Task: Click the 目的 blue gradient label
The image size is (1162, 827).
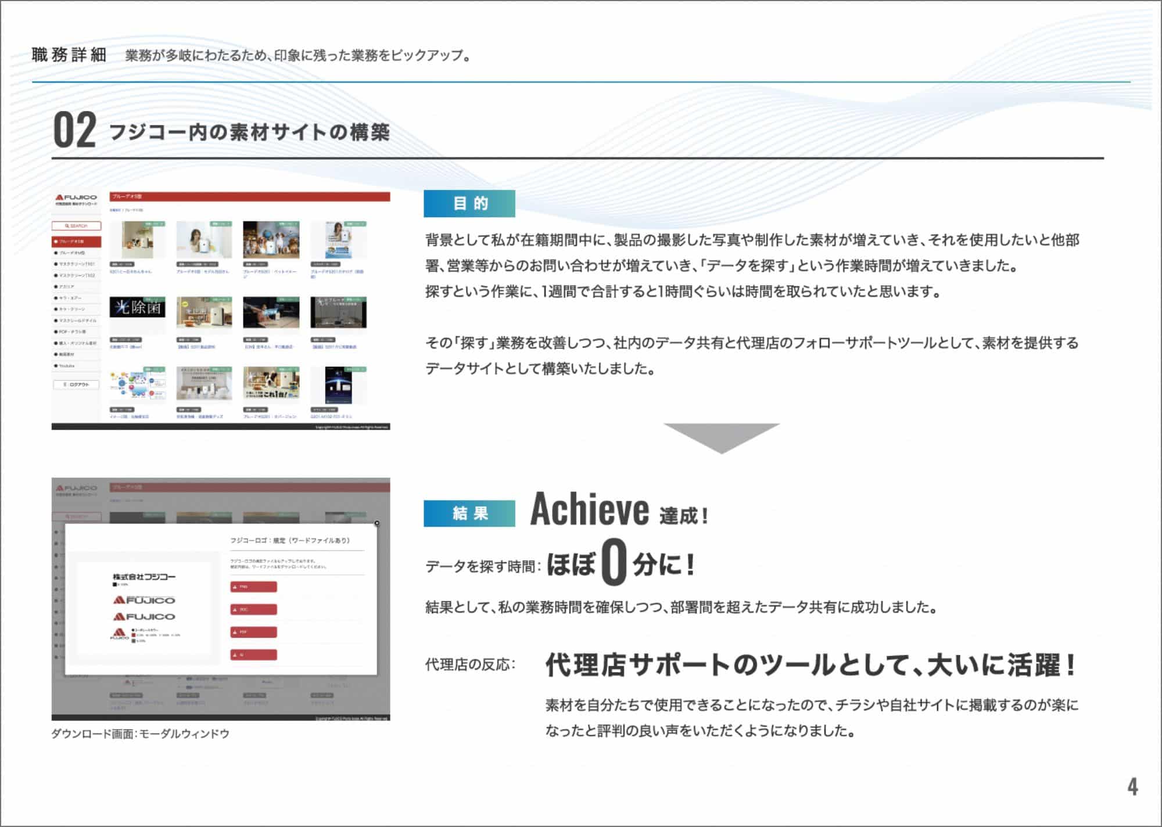Action: 469,204
